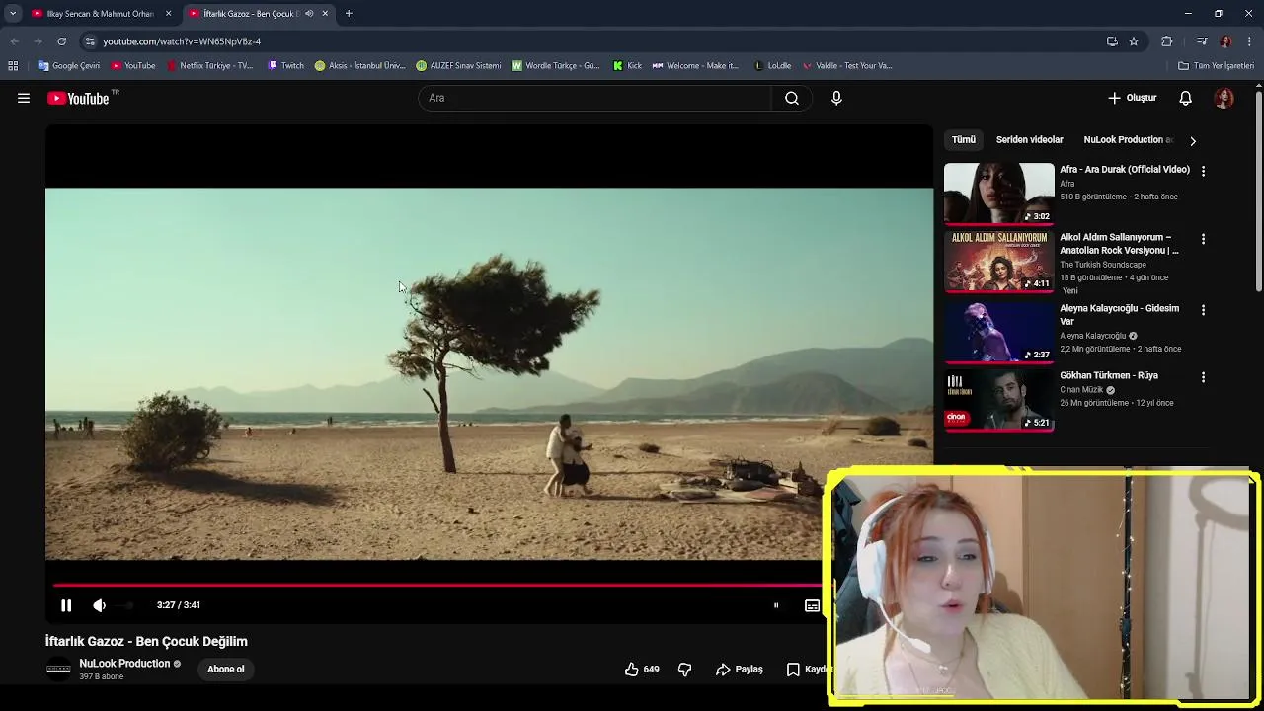
Task: Open Chrome extensions puzzle icon
Action: point(1167,41)
